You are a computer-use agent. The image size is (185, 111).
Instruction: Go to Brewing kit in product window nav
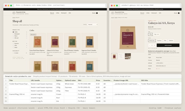154,13
